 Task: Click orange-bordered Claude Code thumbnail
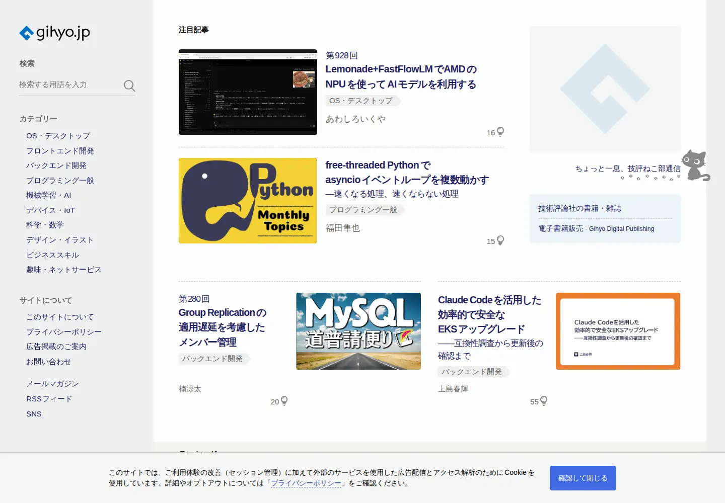point(618,331)
